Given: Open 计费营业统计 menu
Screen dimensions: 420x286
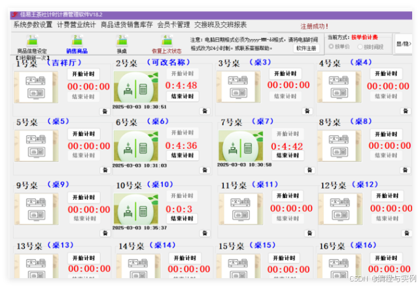Looking at the screenshot, I should click(x=77, y=25).
